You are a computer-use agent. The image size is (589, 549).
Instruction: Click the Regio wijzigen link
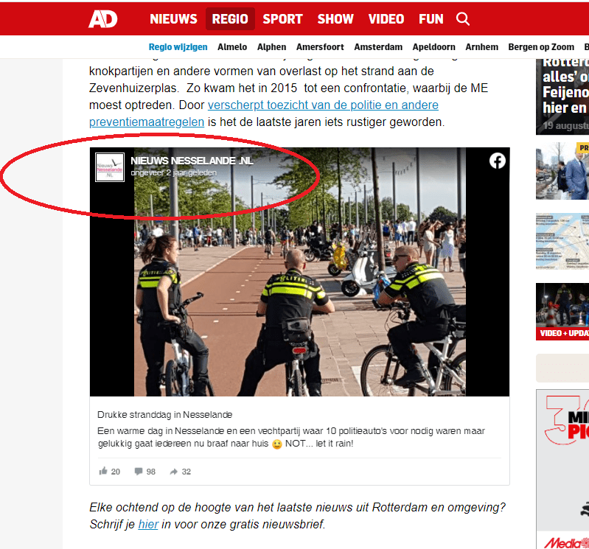tap(178, 47)
